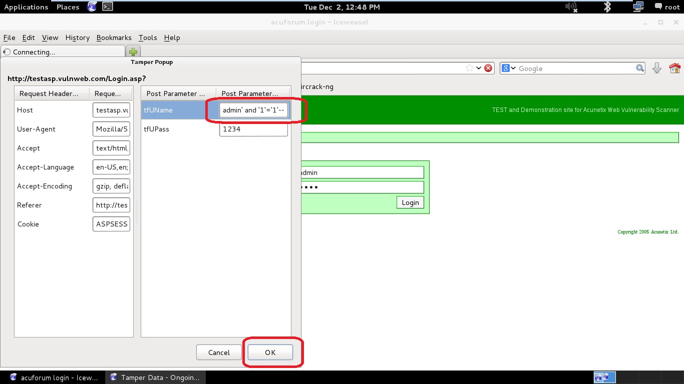Viewport: 684px width, 384px height.
Task: Open the Help menu
Action: tap(172, 37)
